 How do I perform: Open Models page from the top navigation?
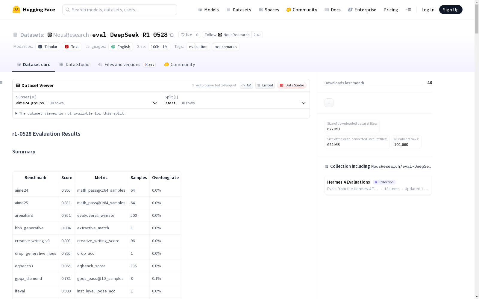[208, 10]
